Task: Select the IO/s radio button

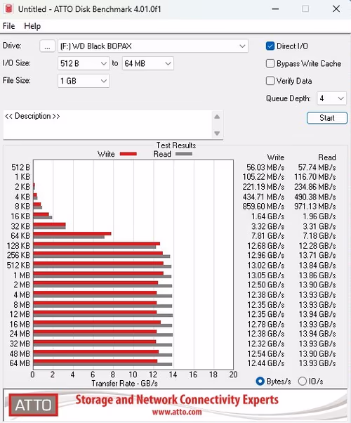Action: click(302, 381)
